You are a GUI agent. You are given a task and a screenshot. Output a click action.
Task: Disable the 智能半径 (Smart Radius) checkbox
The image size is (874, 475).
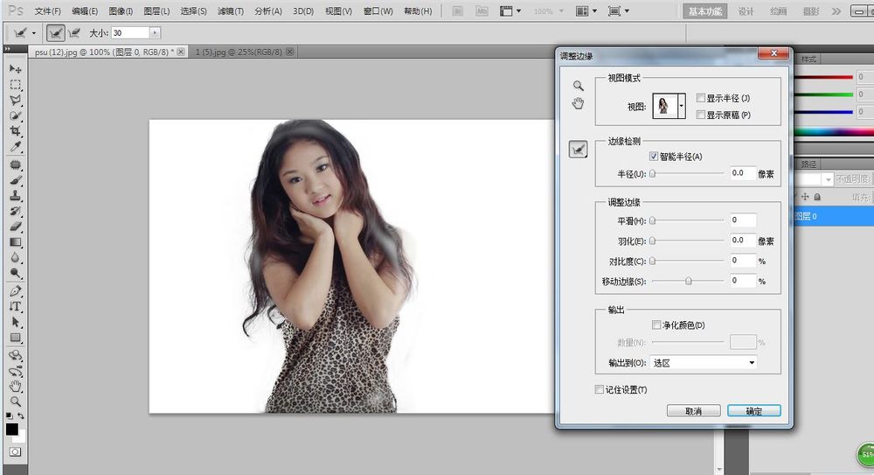[x=654, y=157]
